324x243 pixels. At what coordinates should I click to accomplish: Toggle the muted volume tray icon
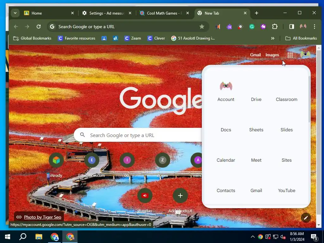pos(283,237)
